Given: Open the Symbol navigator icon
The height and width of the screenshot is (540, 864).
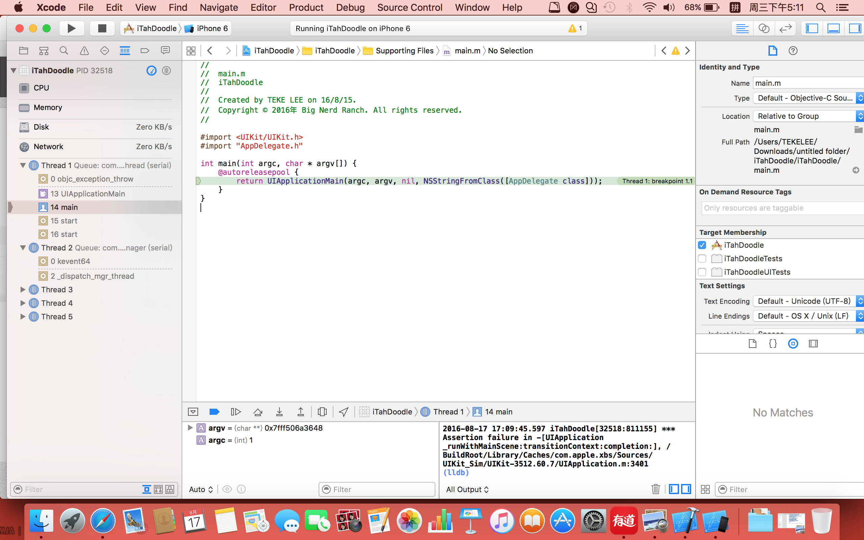Looking at the screenshot, I should (44, 51).
